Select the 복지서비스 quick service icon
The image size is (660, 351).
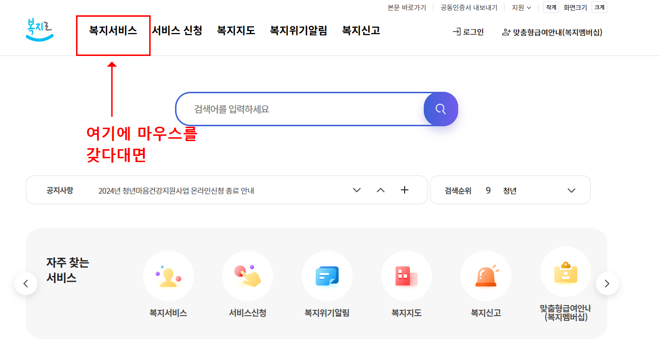point(168,276)
